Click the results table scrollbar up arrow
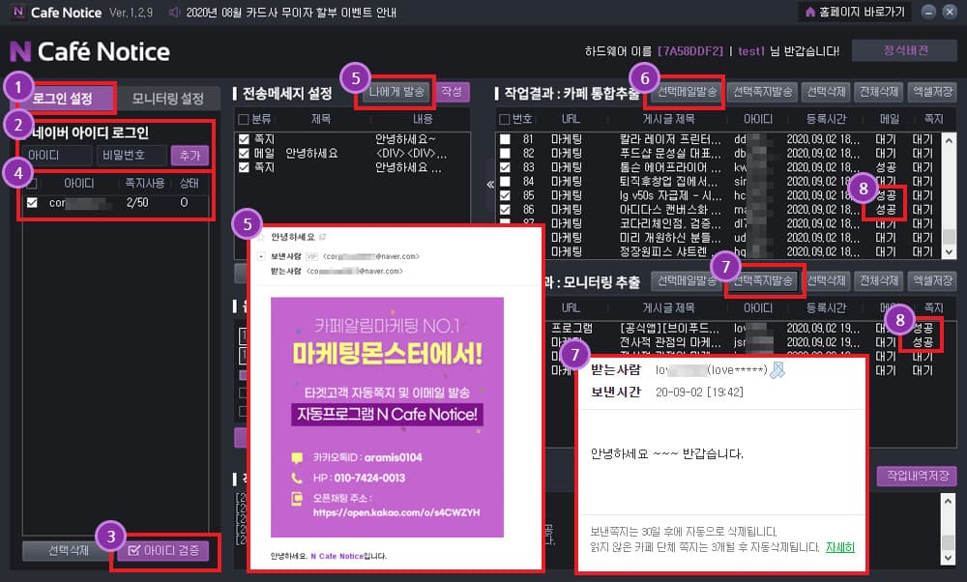Viewport: 967px width, 582px height. pos(950,140)
